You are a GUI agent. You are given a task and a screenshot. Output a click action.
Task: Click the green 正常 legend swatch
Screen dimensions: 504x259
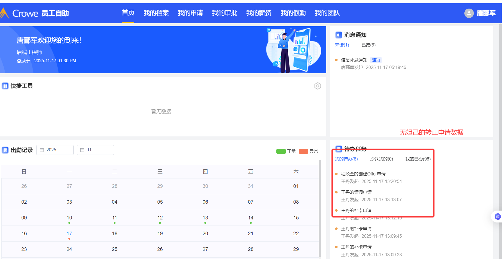tap(281, 151)
